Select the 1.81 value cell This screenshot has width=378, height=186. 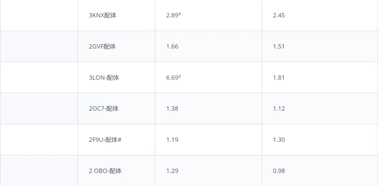click(320, 77)
